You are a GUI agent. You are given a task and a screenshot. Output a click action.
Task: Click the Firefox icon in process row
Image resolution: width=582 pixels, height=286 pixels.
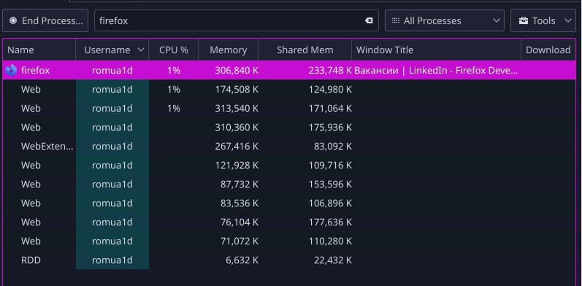(x=11, y=70)
